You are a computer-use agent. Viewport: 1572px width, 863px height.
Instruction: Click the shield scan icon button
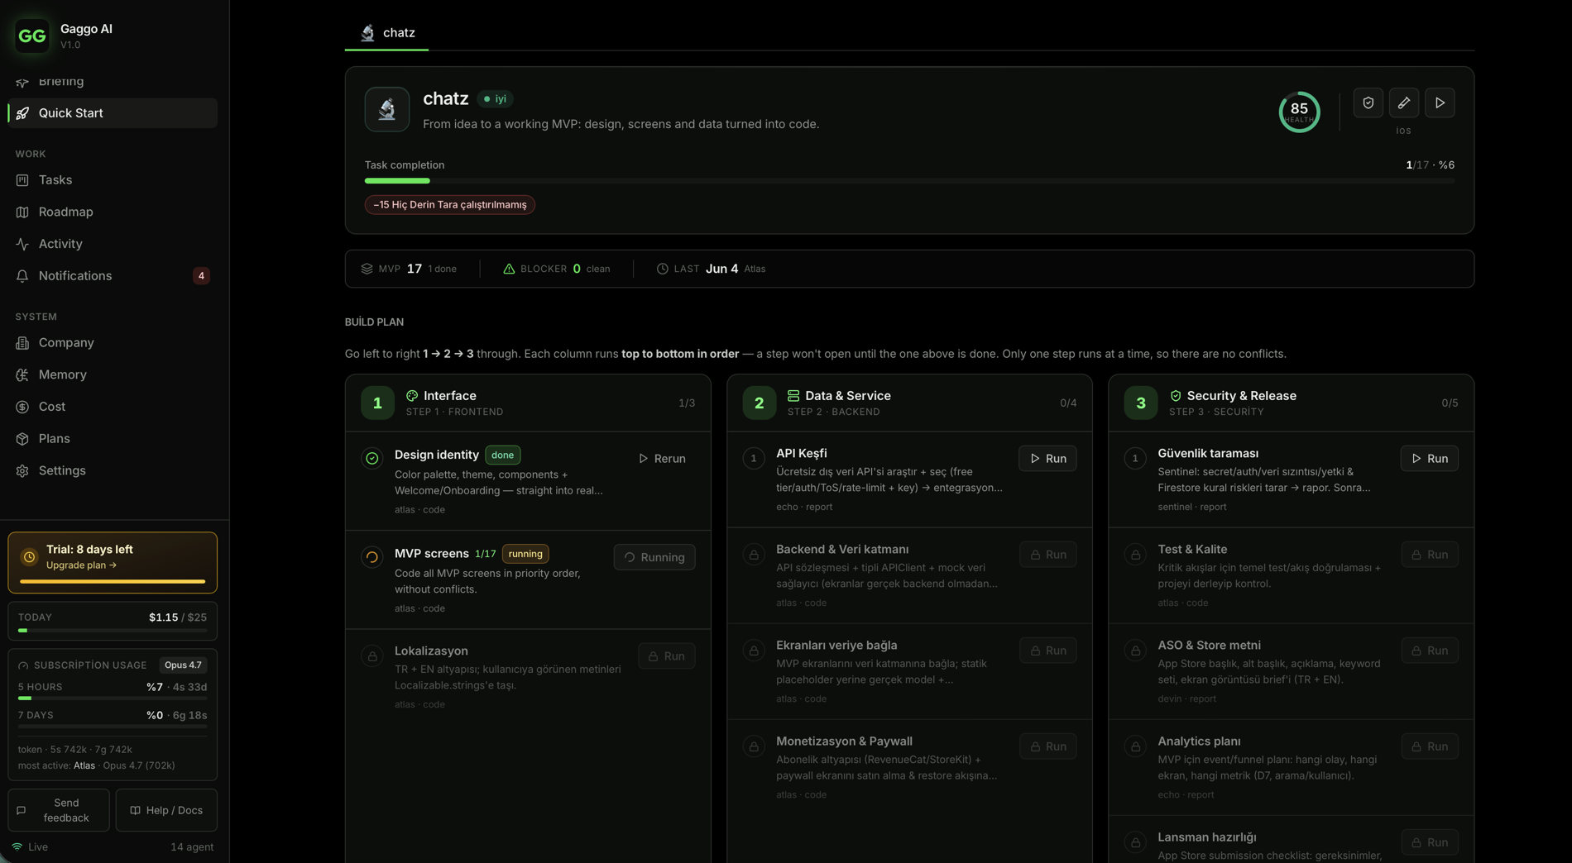tap(1368, 103)
